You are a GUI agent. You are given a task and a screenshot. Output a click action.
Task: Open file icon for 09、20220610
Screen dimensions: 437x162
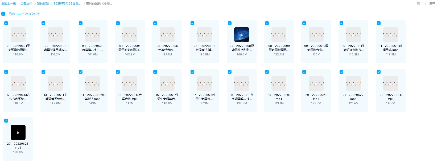point(316,35)
